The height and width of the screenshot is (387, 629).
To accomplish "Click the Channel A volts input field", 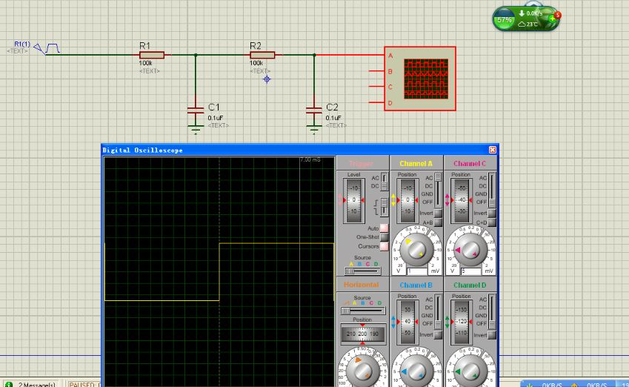I will (417, 271).
